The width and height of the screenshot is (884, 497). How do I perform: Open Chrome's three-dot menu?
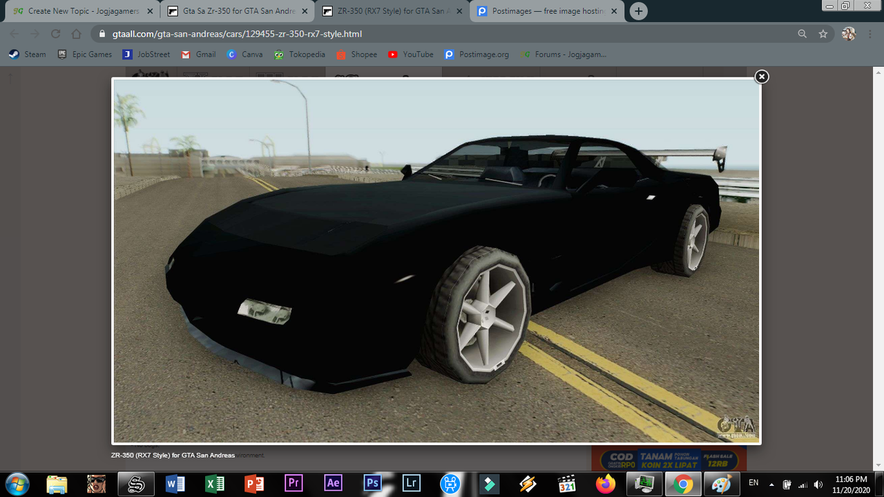870,34
